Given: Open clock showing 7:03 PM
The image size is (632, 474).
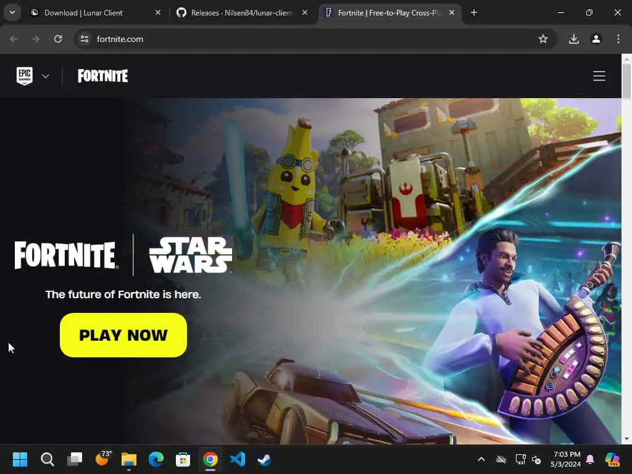Looking at the screenshot, I should coord(567,459).
